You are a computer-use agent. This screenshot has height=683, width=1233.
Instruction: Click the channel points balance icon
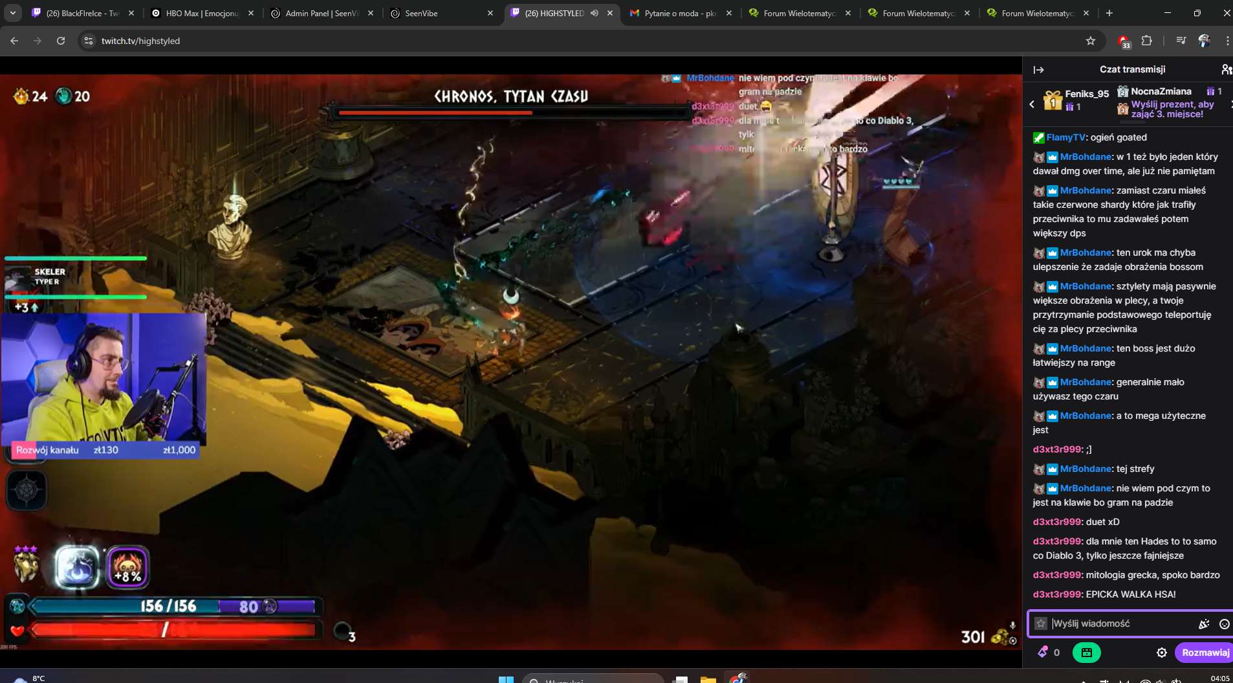[1043, 653]
